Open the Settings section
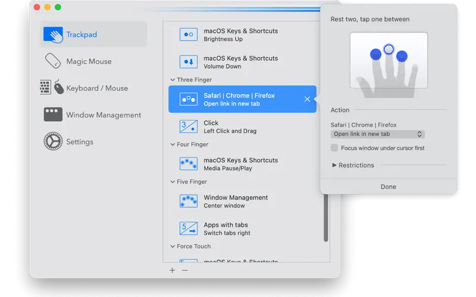The image size is (476, 297). pyautogui.click(x=93, y=141)
